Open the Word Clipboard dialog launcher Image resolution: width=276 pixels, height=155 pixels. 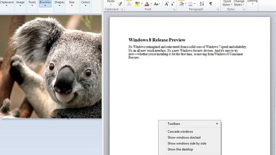click(x=122, y=9)
